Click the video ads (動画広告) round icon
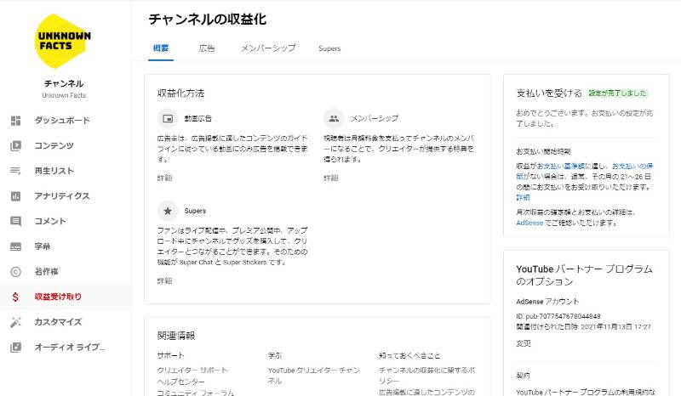Image resolution: width=681 pixels, height=396 pixels. pyautogui.click(x=168, y=118)
